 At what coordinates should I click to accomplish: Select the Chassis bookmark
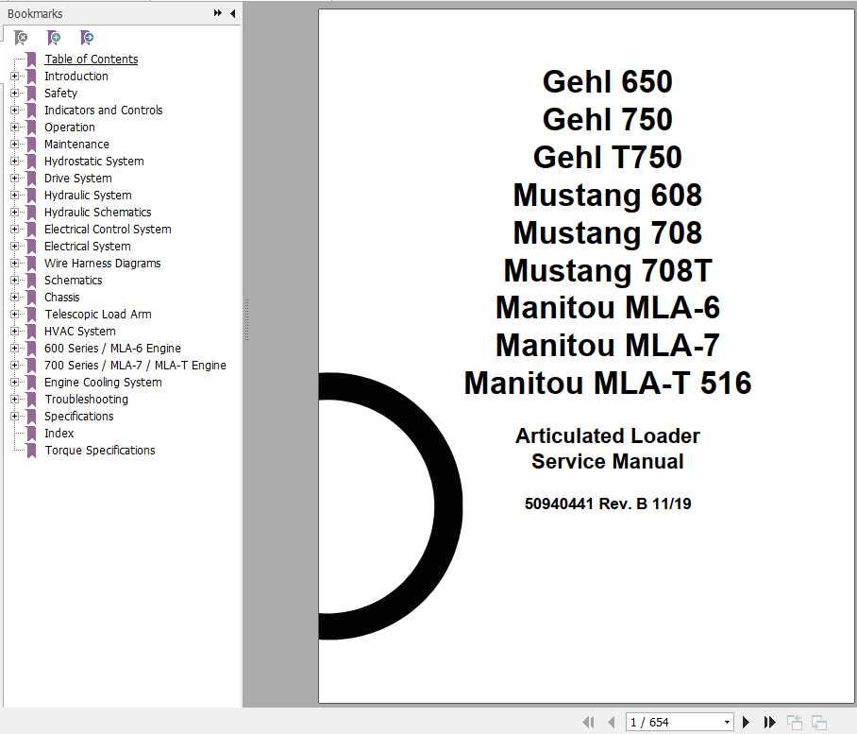point(61,297)
